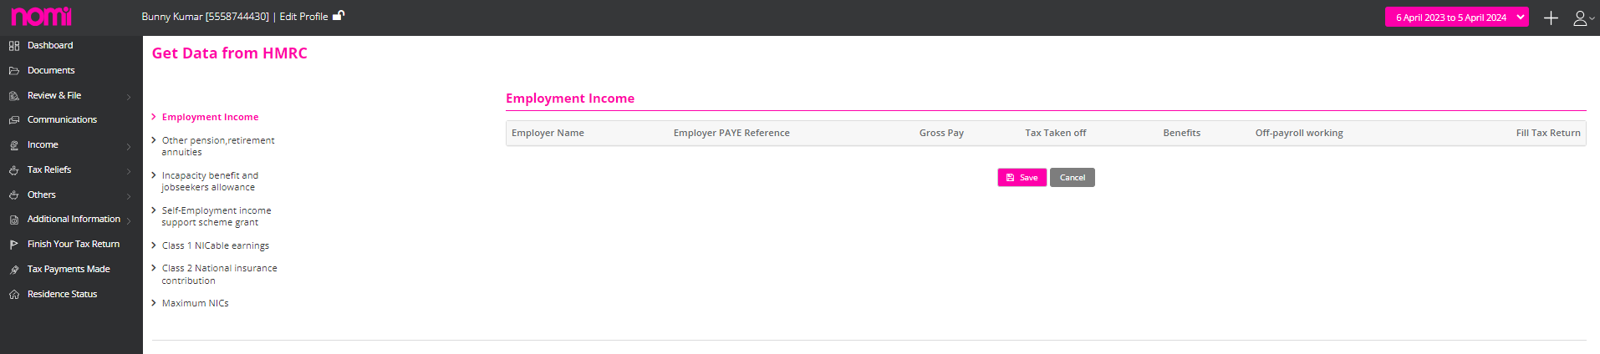Open the Documents folder icon

tap(14, 71)
